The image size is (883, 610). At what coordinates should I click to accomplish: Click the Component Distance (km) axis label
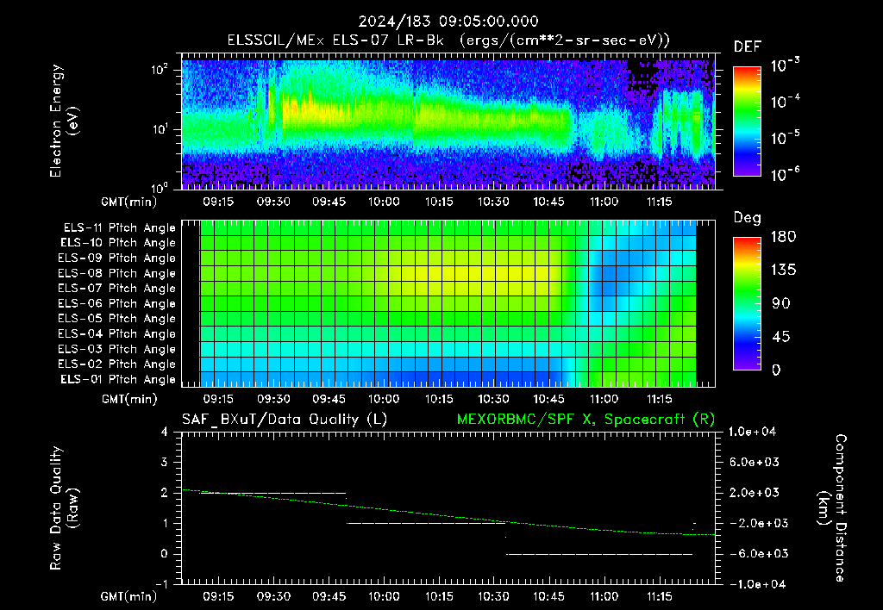click(x=832, y=508)
